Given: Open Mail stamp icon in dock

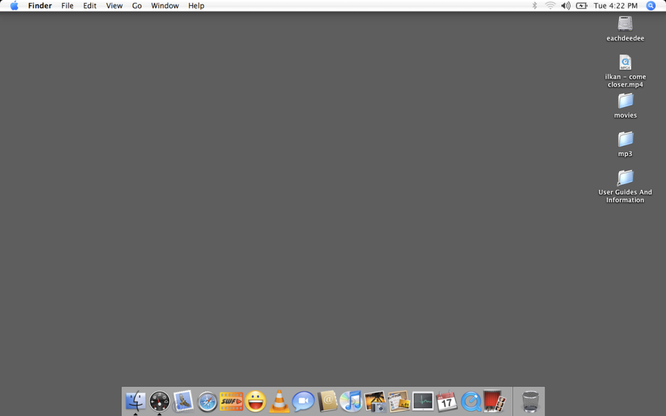Looking at the screenshot, I should coord(183,400).
